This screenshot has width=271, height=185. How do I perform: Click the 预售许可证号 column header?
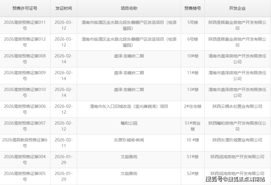[x=25, y=8]
